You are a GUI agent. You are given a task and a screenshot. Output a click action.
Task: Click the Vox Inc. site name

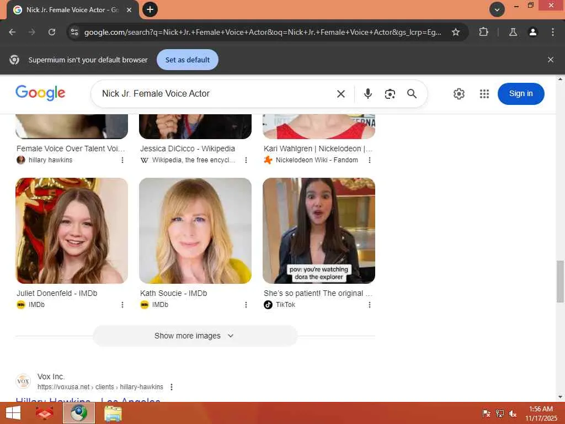tap(51, 377)
